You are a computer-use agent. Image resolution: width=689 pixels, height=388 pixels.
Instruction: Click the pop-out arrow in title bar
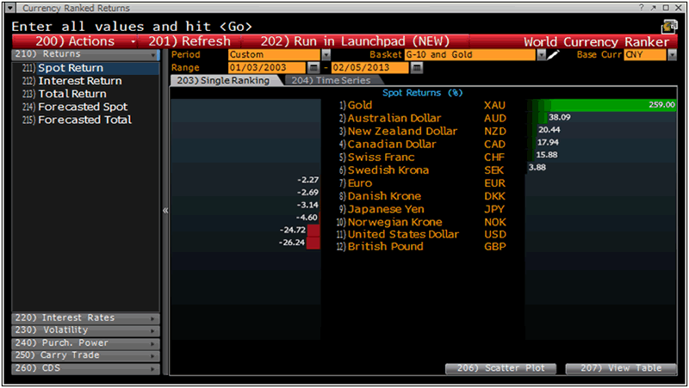pyautogui.click(x=654, y=8)
